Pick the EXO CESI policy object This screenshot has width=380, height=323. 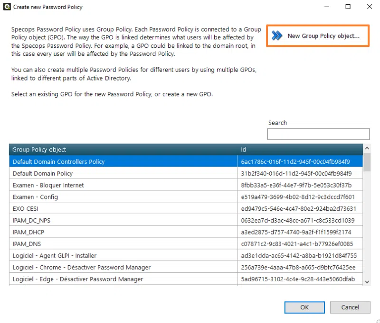pyautogui.click(x=26, y=208)
